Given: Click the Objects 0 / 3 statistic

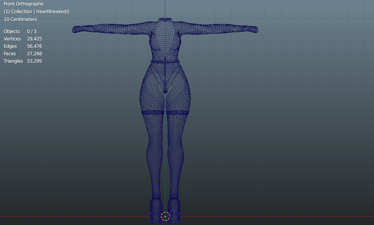Looking at the screenshot, I should tap(32, 31).
